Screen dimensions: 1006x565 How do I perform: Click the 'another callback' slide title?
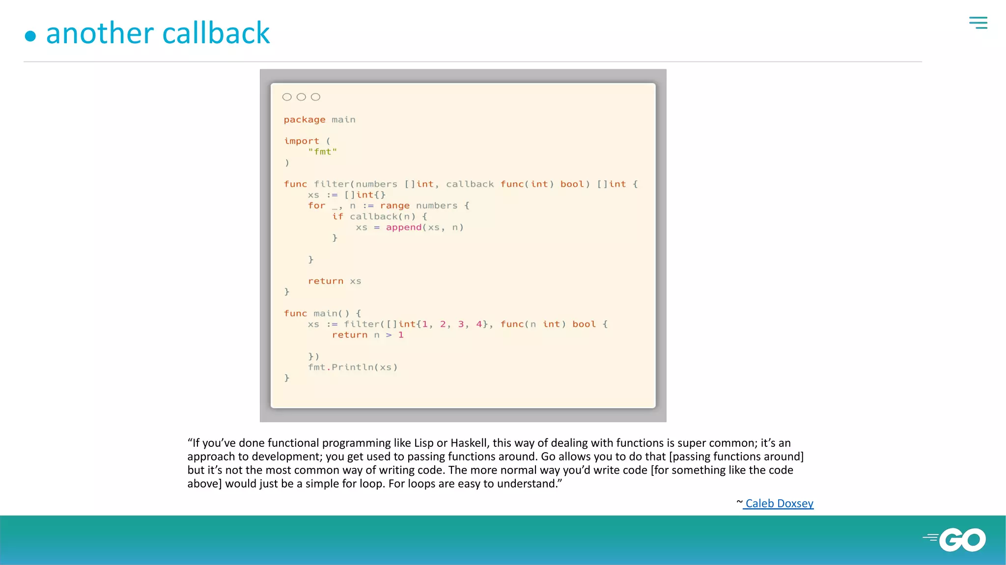(158, 33)
